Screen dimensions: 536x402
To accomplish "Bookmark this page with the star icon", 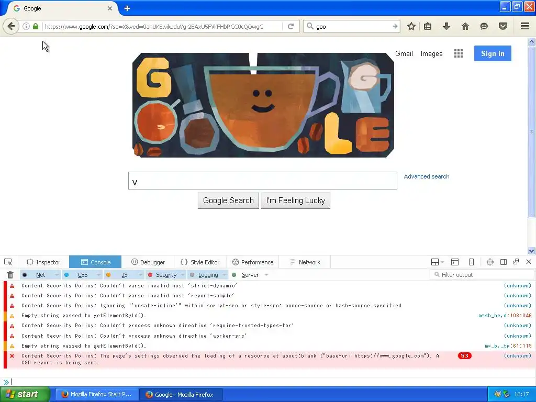I will [x=411, y=26].
